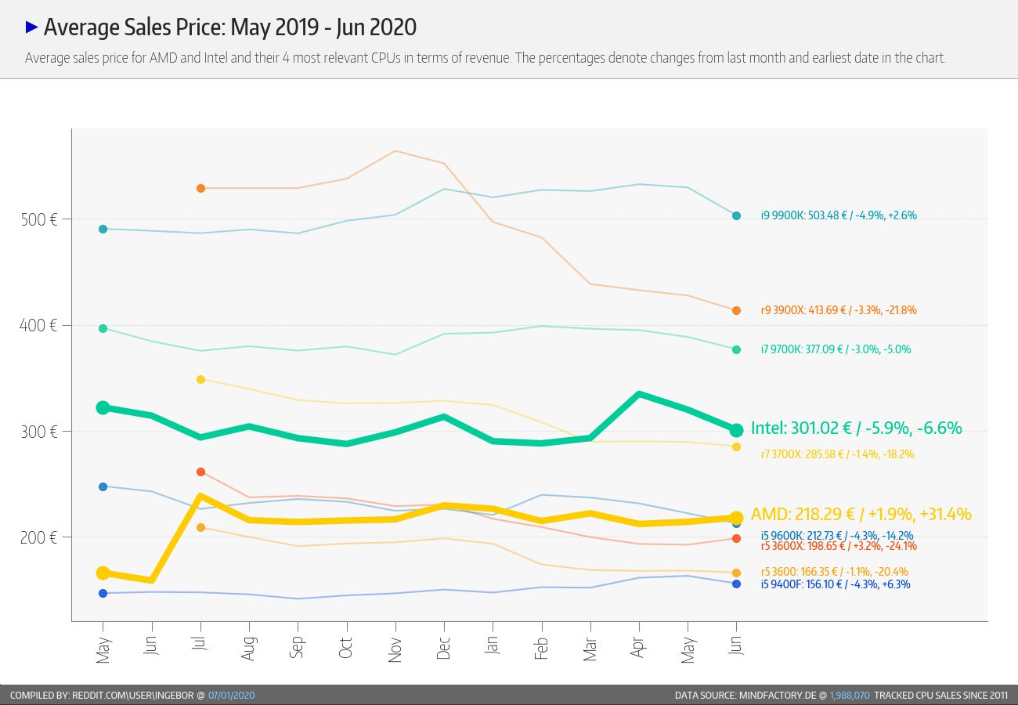Select the r5 3600X July starting marker
1018x705 pixels.
(x=200, y=472)
